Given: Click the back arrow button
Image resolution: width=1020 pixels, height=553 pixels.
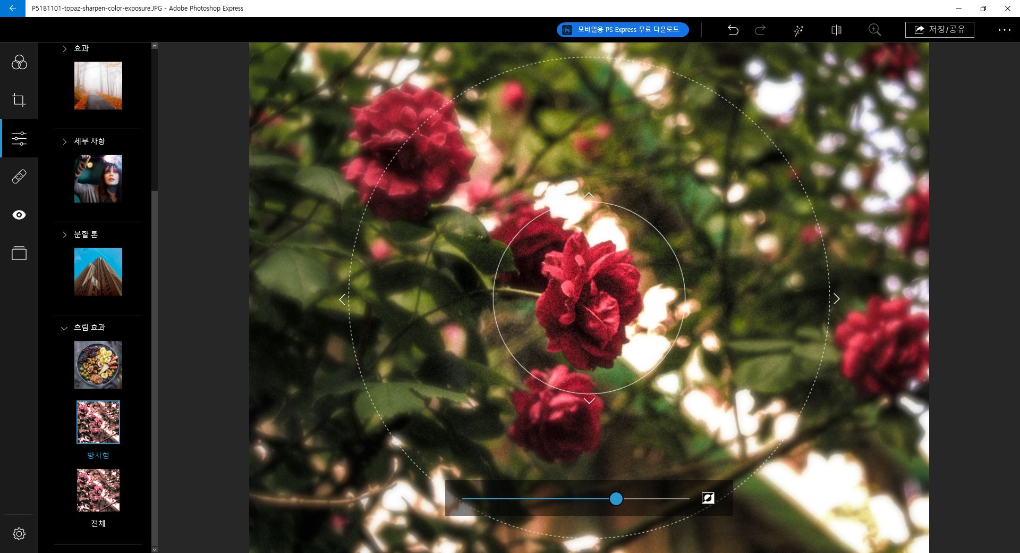Looking at the screenshot, I should [12, 9].
